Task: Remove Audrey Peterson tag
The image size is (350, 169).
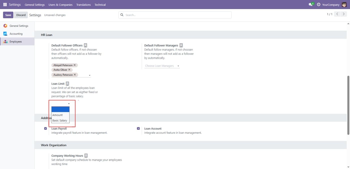Action: [x=74, y=75]
